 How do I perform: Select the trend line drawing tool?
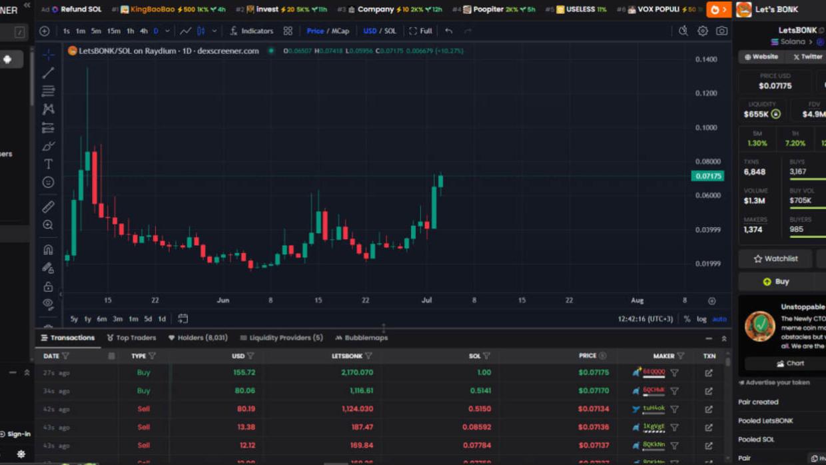tap(48, 73)
